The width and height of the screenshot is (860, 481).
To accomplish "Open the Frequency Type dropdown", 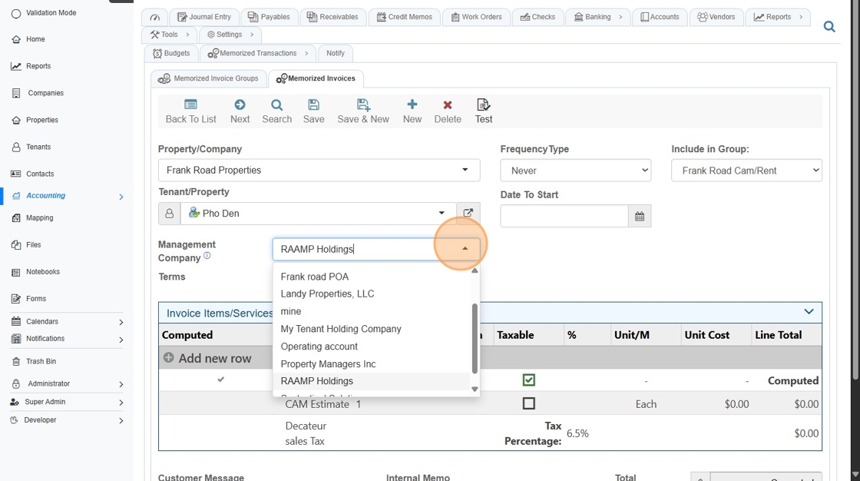I will coord(575,171).
